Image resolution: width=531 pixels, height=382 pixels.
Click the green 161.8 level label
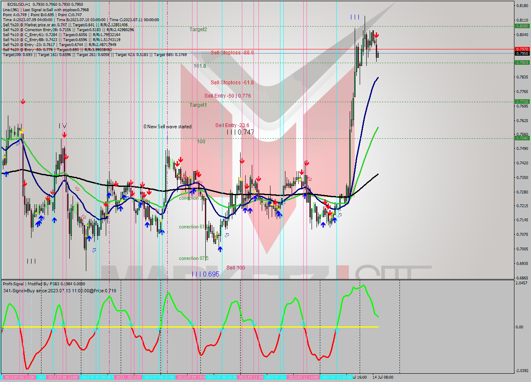click(200, 66)
